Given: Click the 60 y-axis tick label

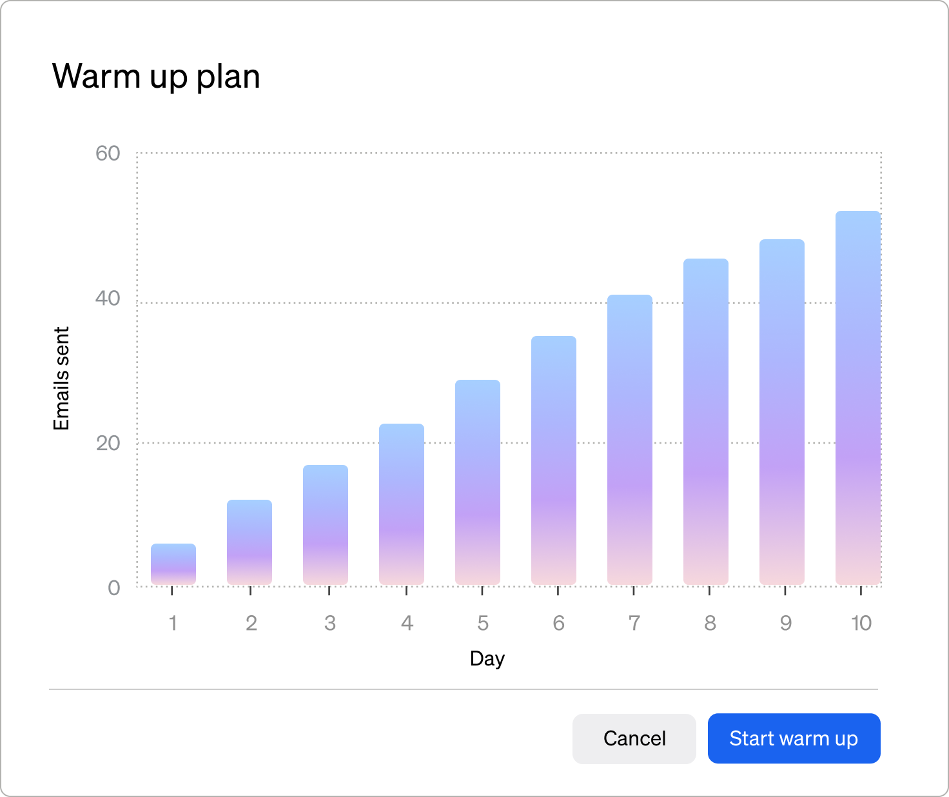Looking at the screenshot, I should (x=108, y=153).
